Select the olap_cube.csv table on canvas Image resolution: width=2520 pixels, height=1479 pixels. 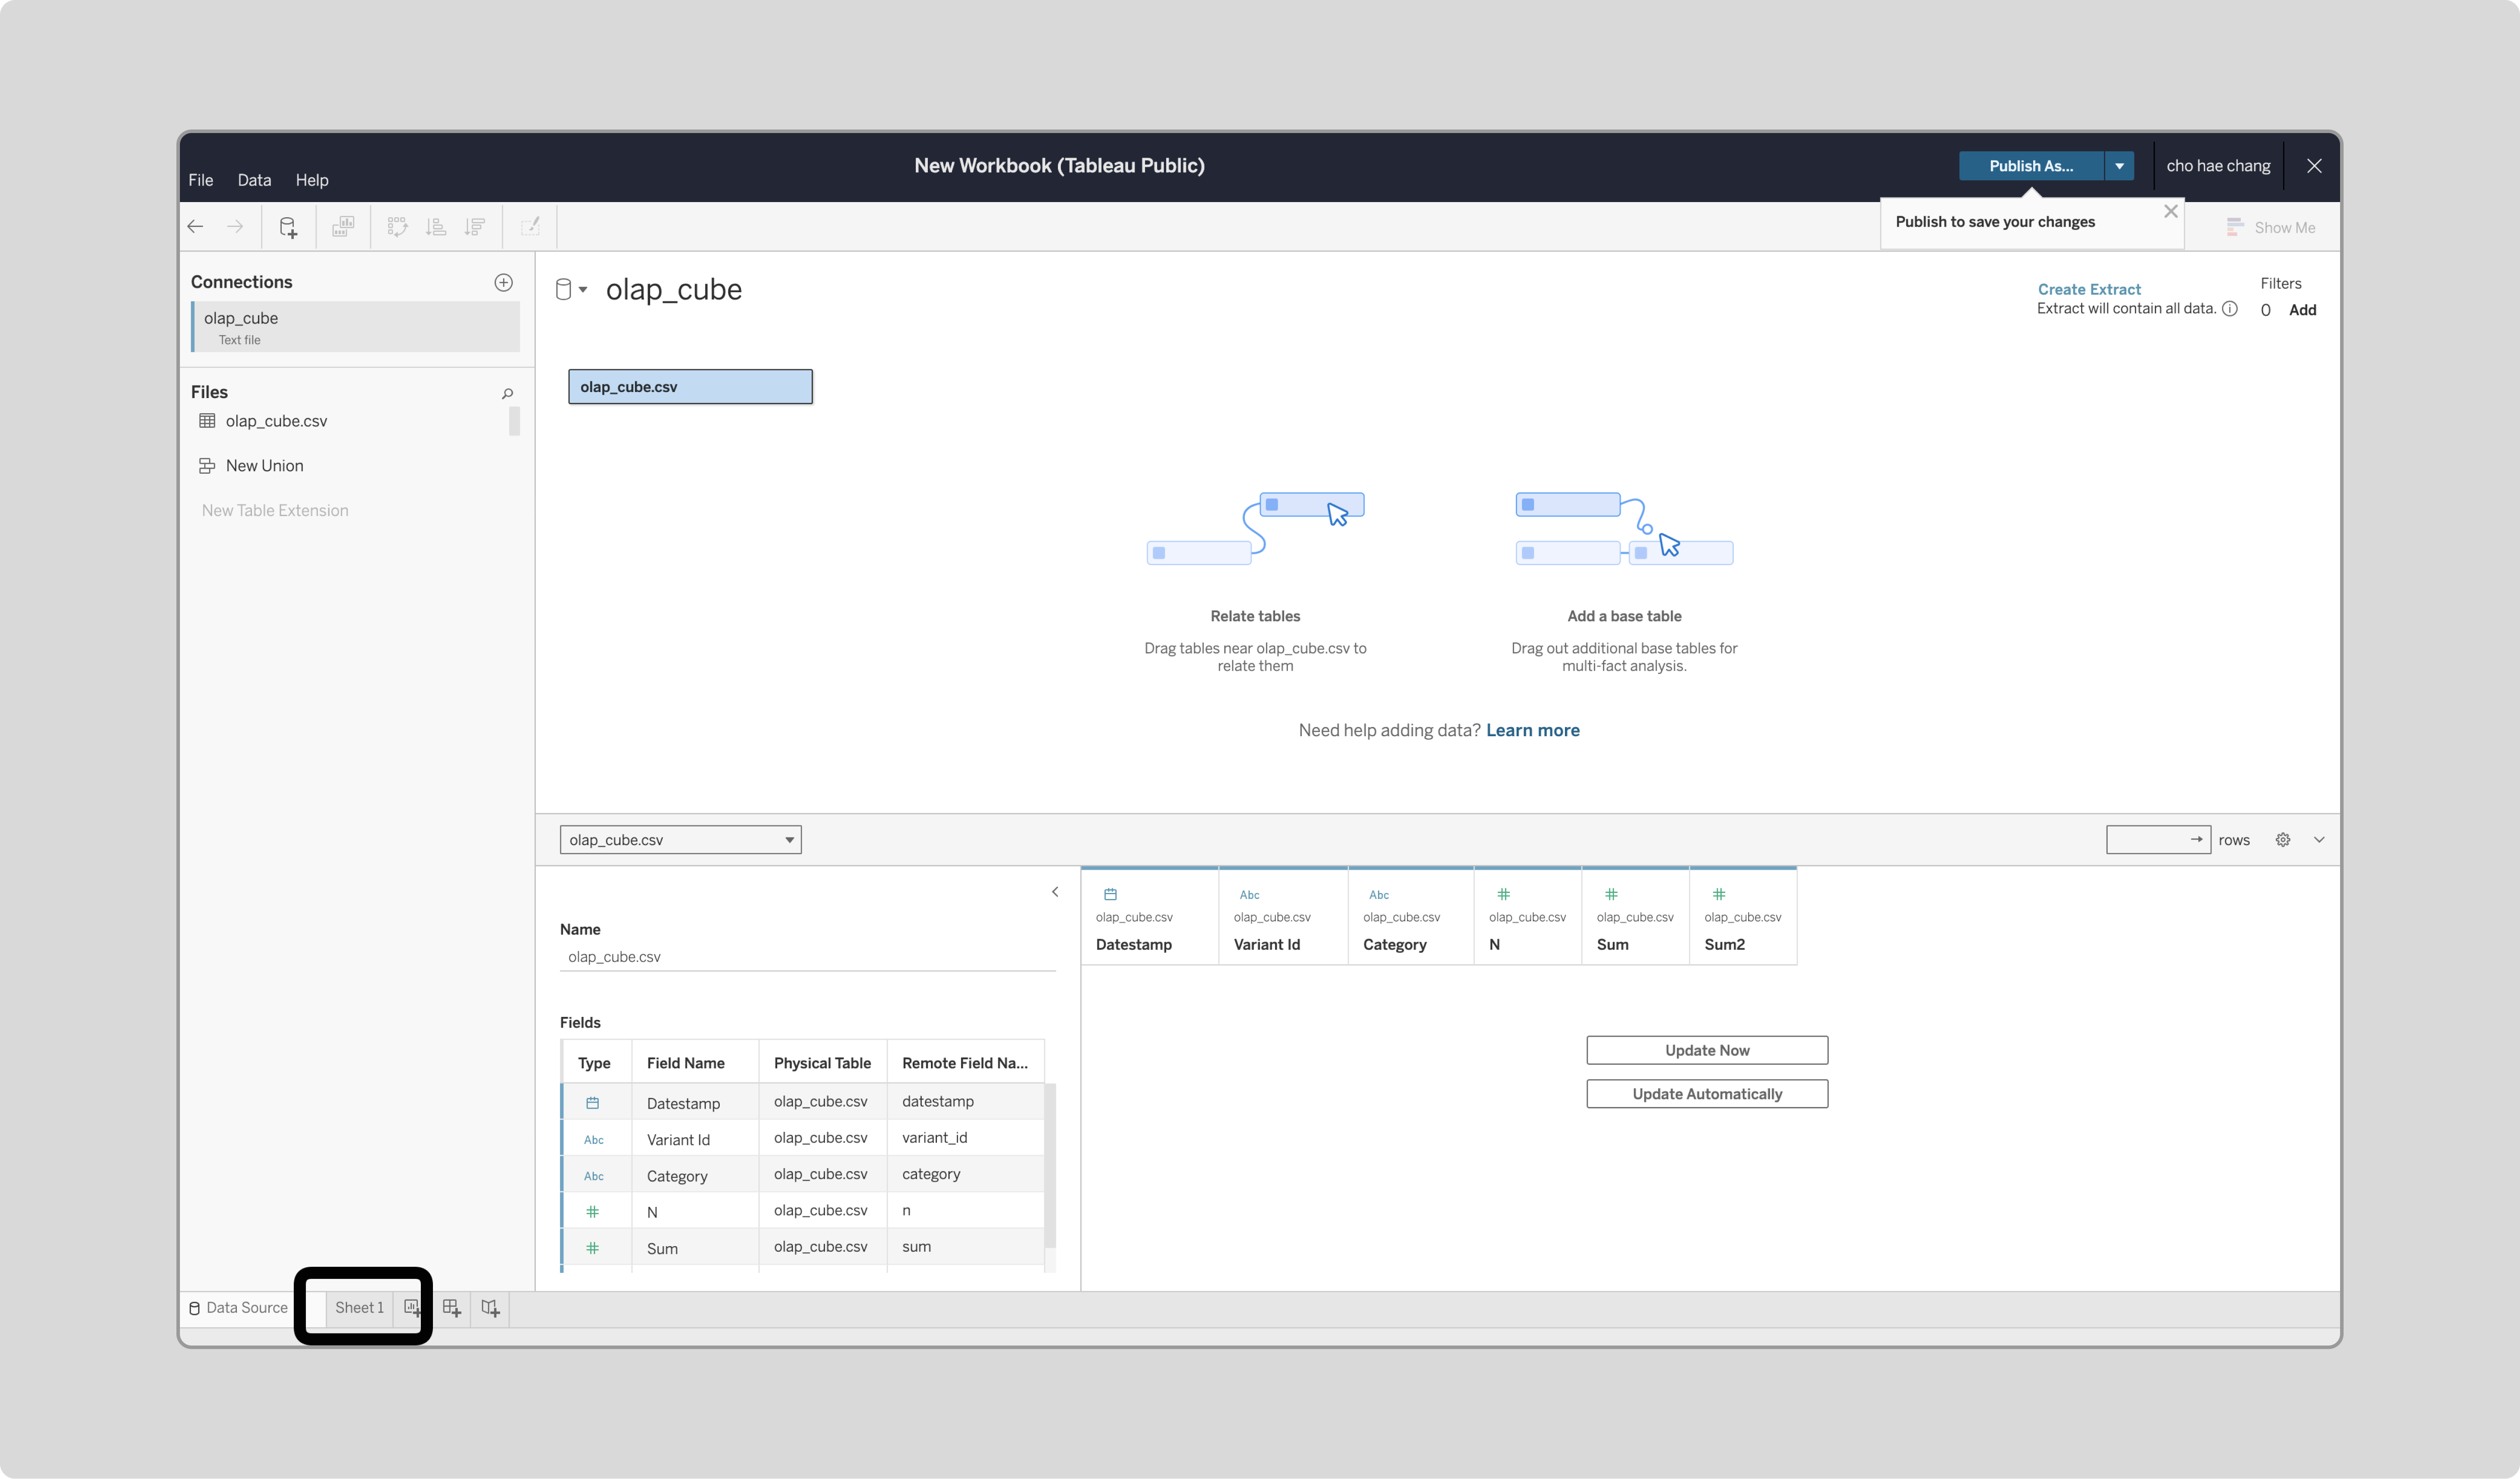coord(690,387)
